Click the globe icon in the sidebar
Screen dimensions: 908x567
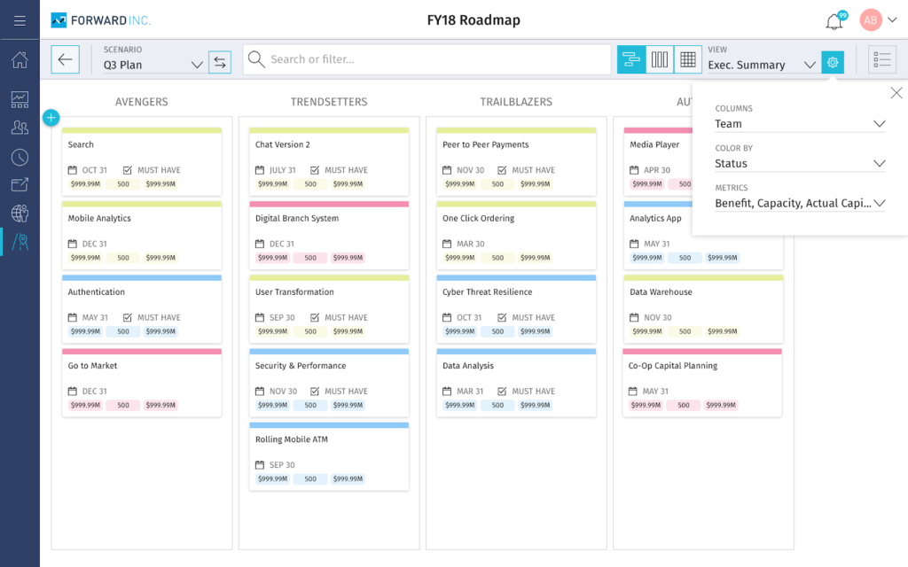click(x=20, y=214)
